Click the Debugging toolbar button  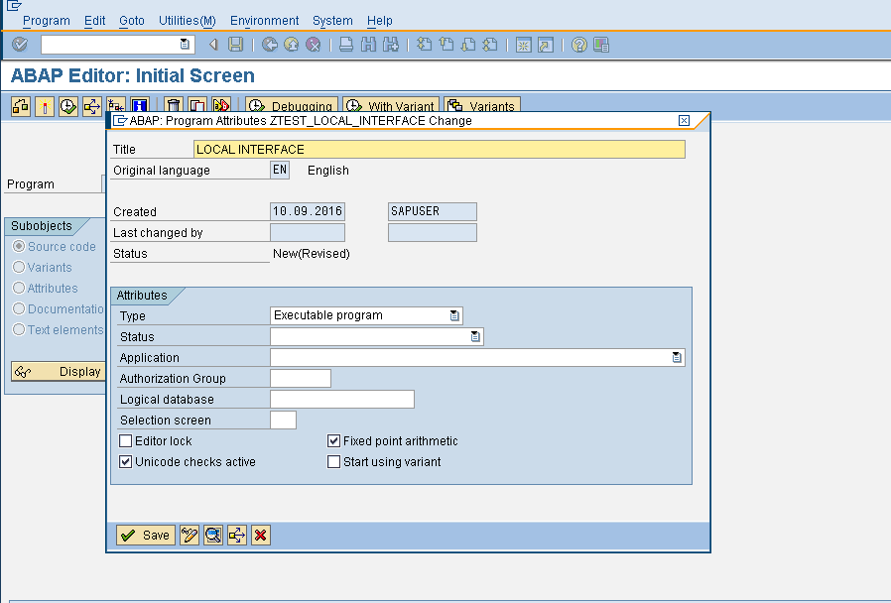[x=289, y=105]
